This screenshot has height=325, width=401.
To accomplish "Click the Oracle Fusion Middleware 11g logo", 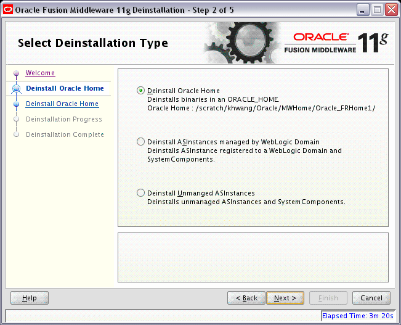I will pyautogui.click(x=336, y=43).
